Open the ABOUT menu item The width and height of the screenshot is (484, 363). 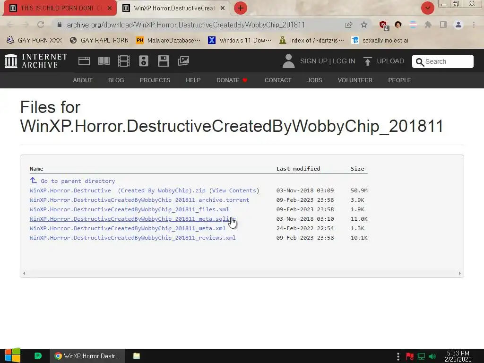[x=83, y=80]
